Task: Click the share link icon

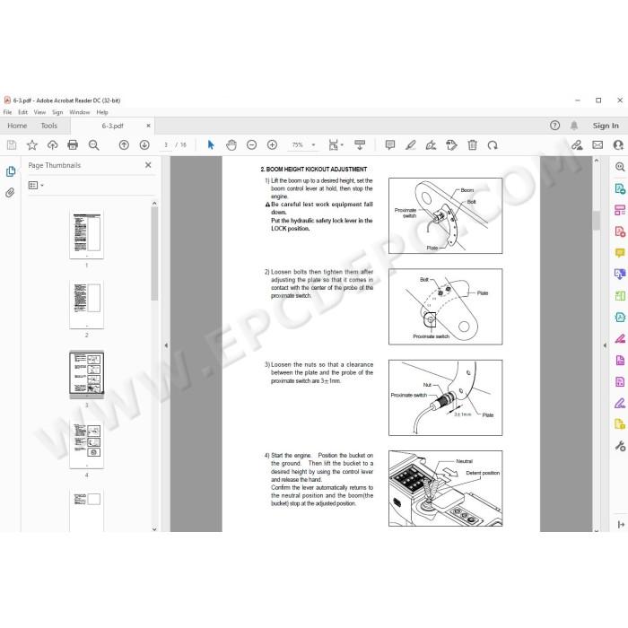Action: point(577,145)
